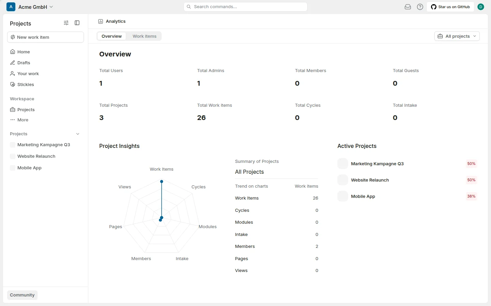
Task: Select the Overview tab
Action: pos(111,36)
